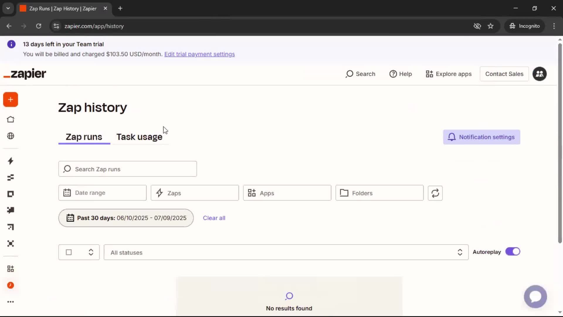Open the Tables sidebar icon

pyautogui.click(x=11, y=178)
